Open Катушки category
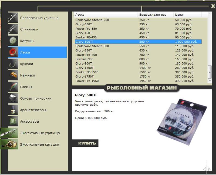 tap(27, 41)
